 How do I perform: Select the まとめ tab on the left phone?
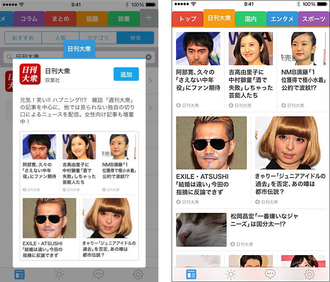click(x=61, y=19)
